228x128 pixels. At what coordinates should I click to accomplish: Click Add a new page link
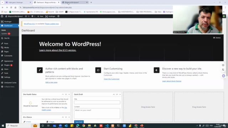[51, 82]
